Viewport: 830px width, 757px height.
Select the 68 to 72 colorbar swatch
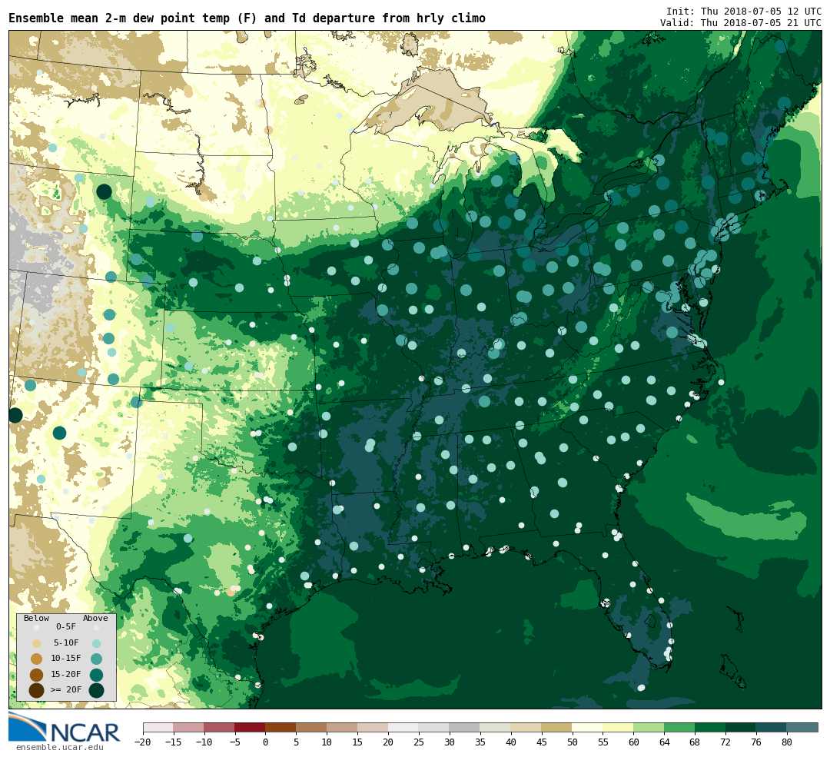pos(711,727)
